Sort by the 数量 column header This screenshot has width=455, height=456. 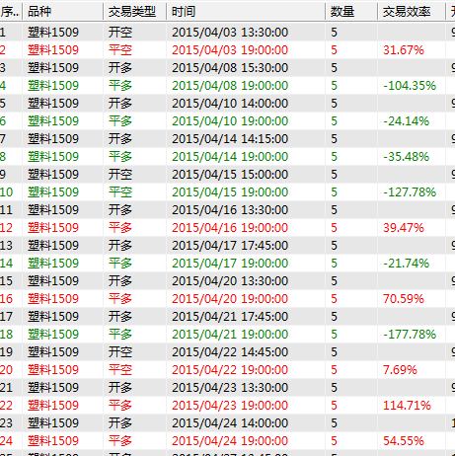click(x=351, y=12)
